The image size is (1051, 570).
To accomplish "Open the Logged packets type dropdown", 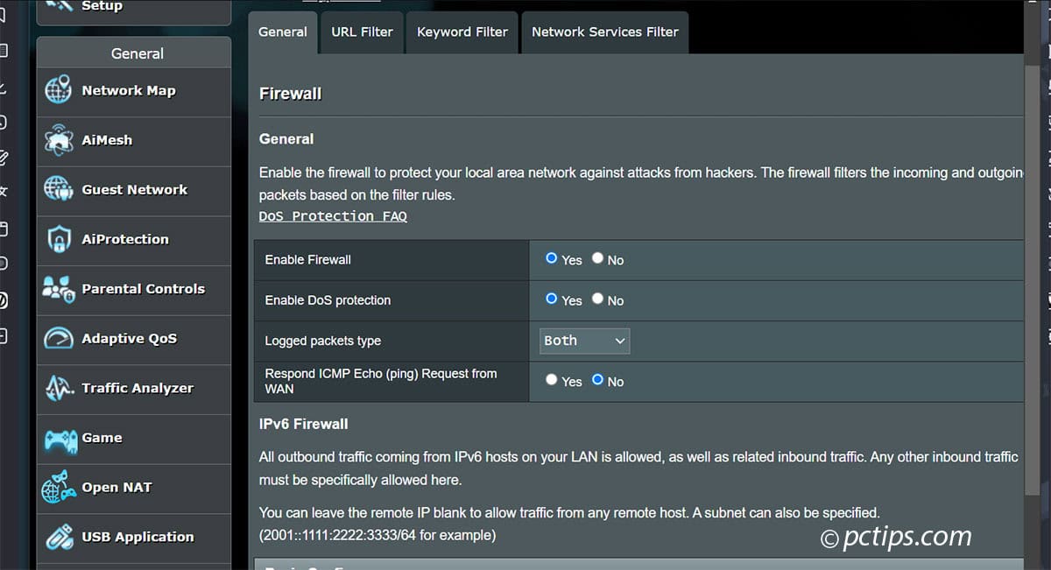I will [x=583, y=341].
